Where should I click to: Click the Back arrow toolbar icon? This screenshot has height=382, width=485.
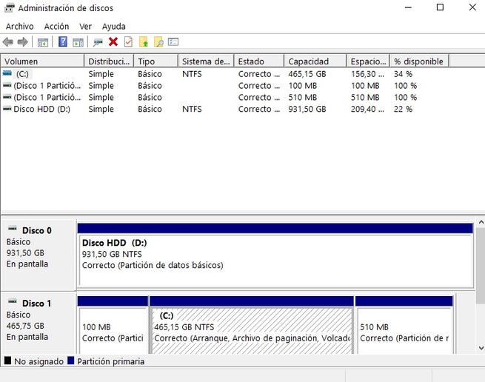[x=7, y=41]
